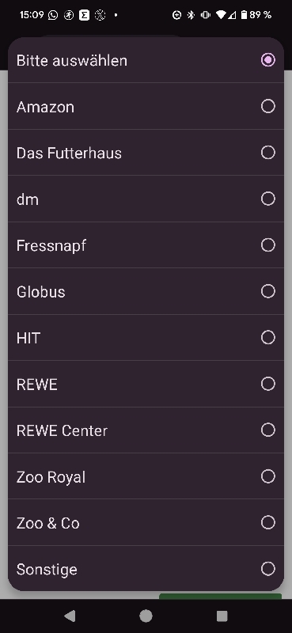The image size is (292, 633).
Task: Tap the selected Bitte auswählen radio
Action: tap(267, 60)
